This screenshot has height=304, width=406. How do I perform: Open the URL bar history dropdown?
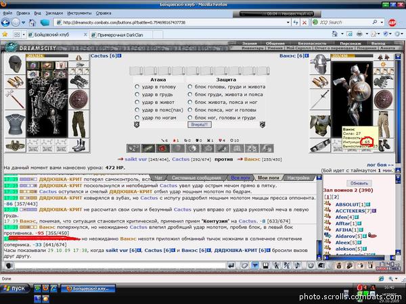pyautogui.click(x=288, y=22)
